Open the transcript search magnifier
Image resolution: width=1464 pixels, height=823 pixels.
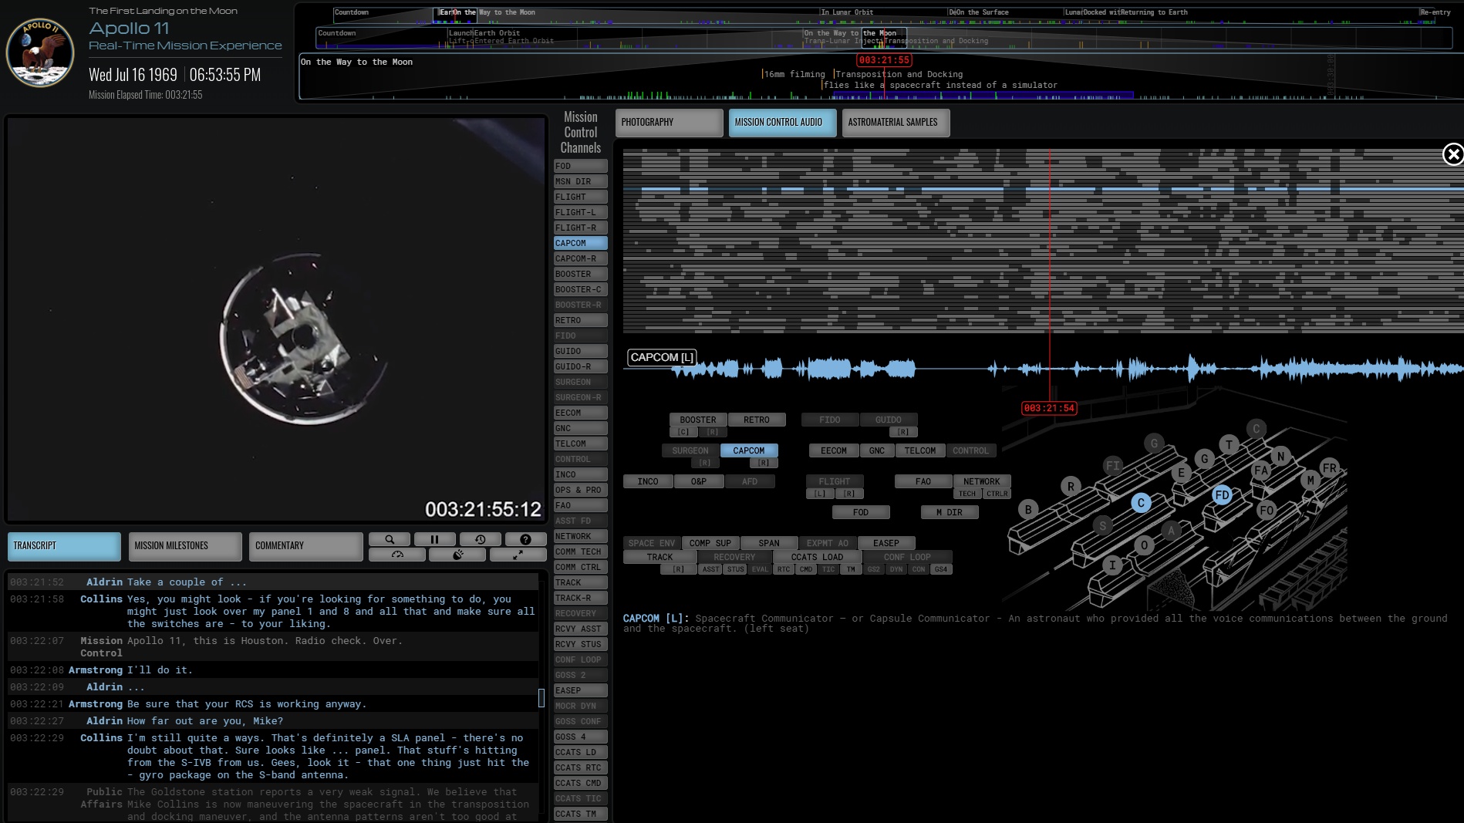pyautogui.click(x=390, y=540)
